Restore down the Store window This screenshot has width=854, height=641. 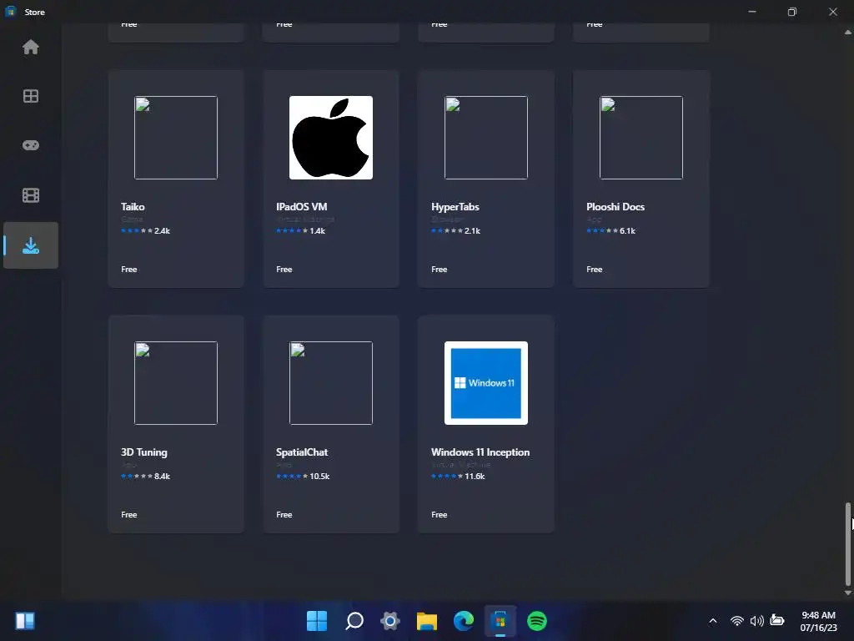pos(792,12)
